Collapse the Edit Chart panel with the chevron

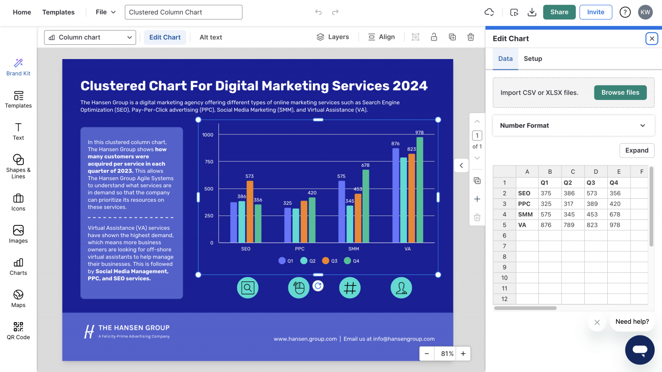click(x=461, y=166)
